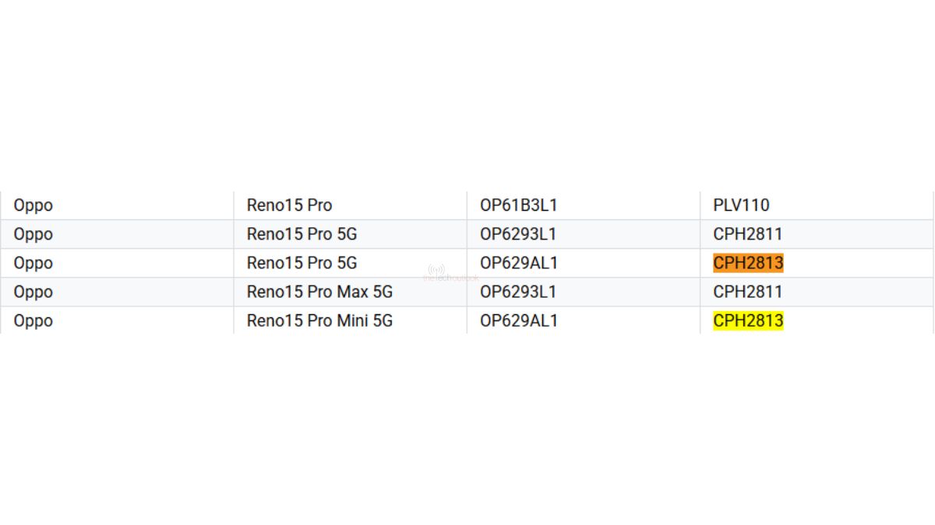Image resolution: width=935 pixels, height=525 pixels.
Task: Select OP6293L1 in the second table row
Action: [519, 234]
